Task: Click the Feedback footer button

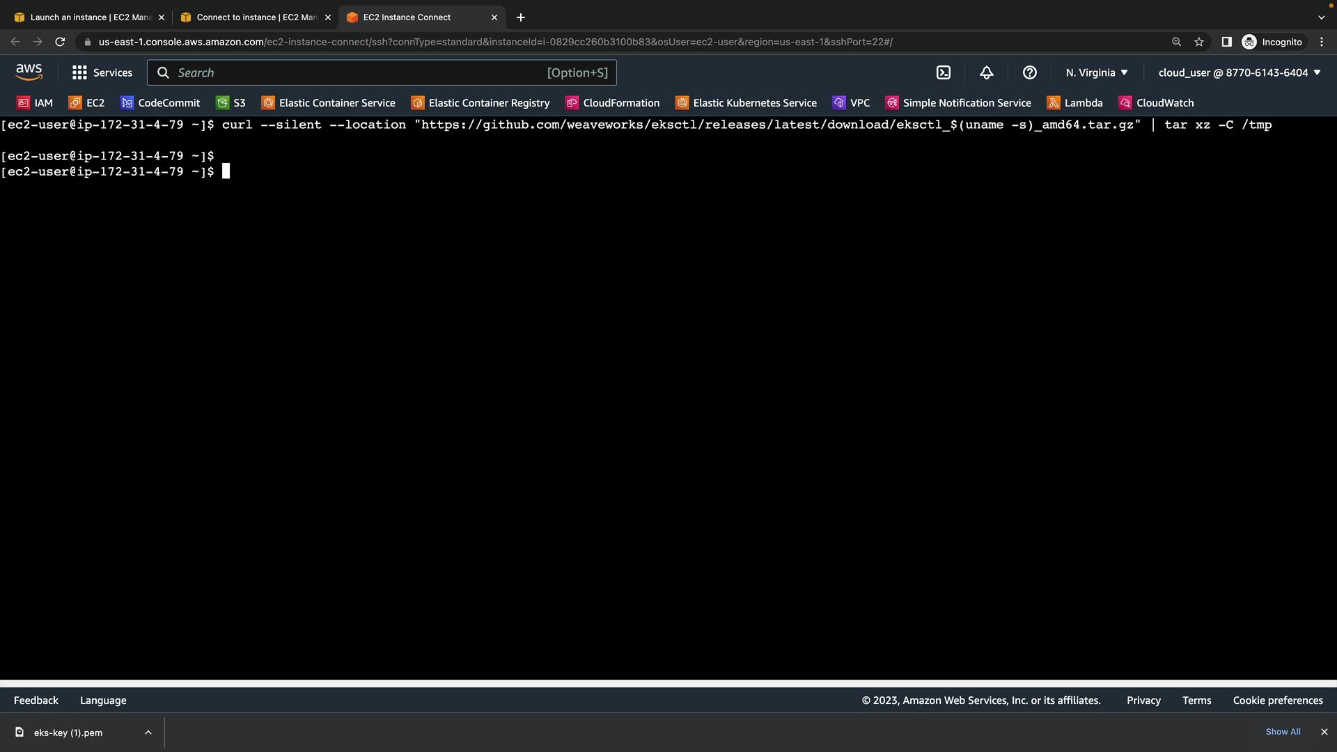Action: [x=36, y=700]
